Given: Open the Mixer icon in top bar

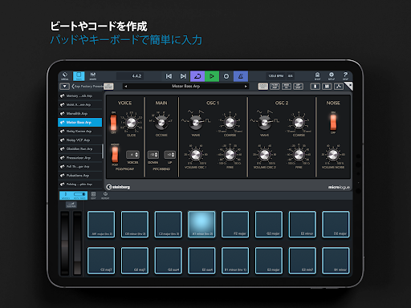Looking at the screenshot, I should (93, 76).
